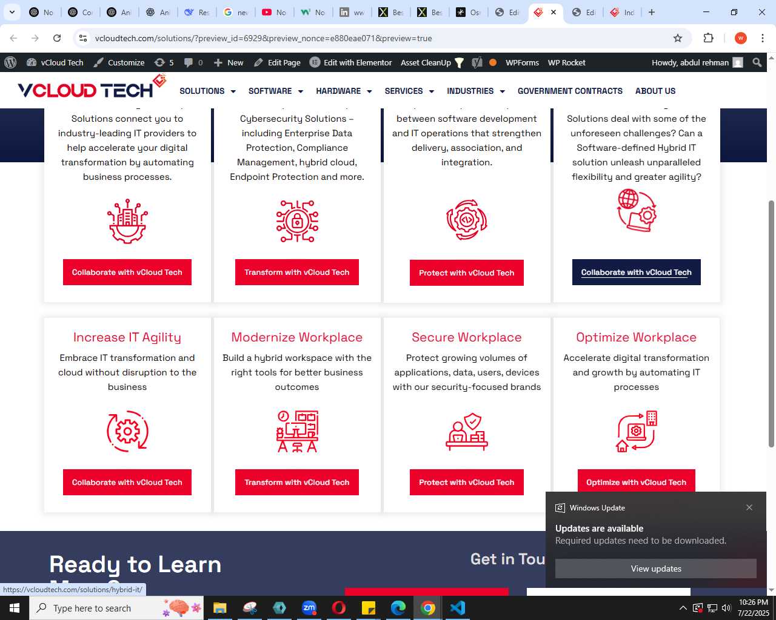Open vCloud Tech dashboard link in admin bar
776x620 pixels.
coord(55,62)
